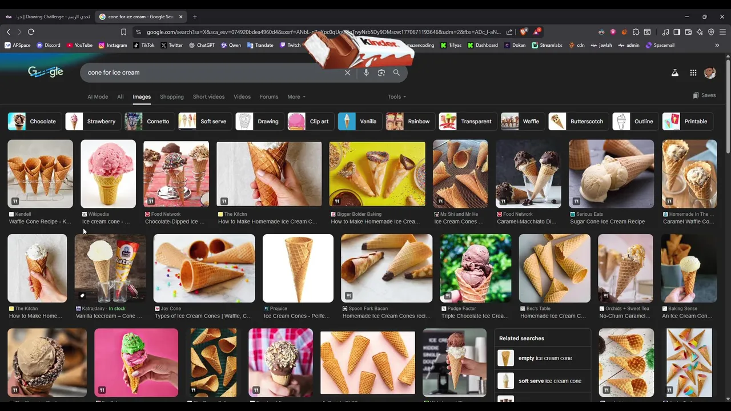Open Pudge Factor Triple Chocolate image
This screenshot has width=731, height=411.
(x=475, y=268)
